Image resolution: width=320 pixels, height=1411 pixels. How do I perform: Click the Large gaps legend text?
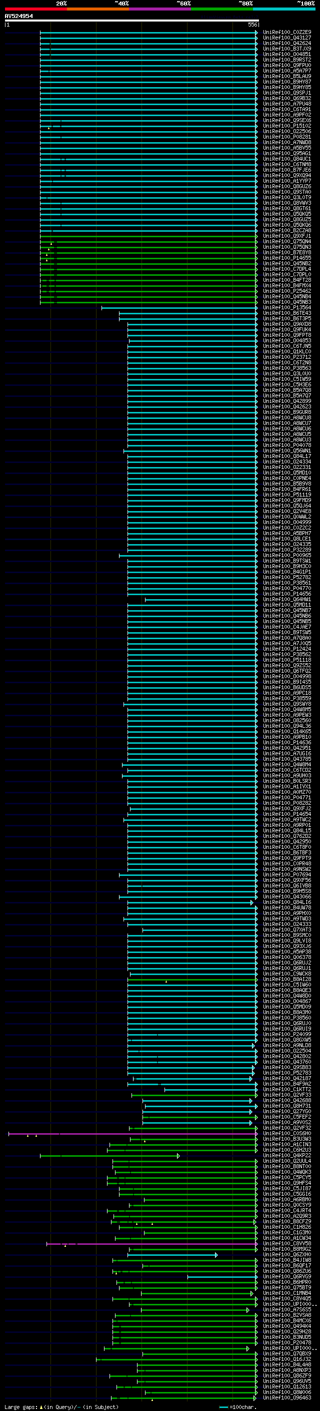tap(21, 1407)
